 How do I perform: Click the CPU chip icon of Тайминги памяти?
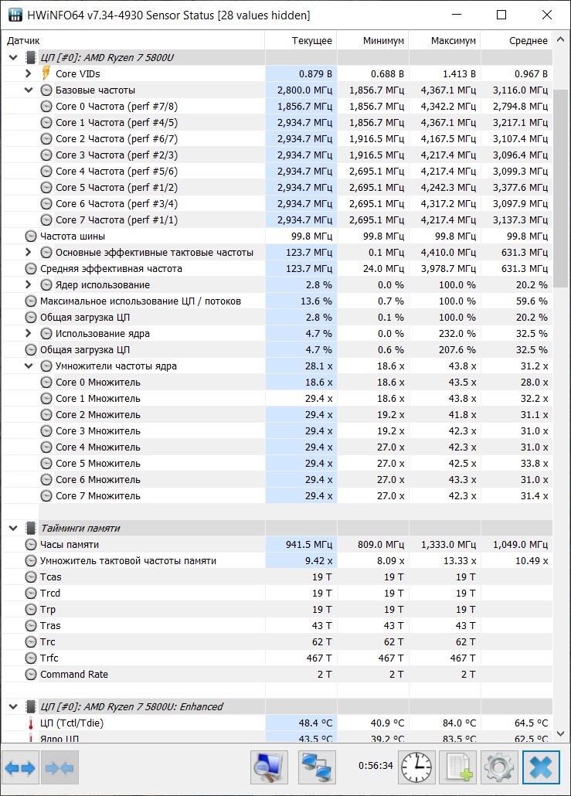pyautogui.click(x=31, y=528)
